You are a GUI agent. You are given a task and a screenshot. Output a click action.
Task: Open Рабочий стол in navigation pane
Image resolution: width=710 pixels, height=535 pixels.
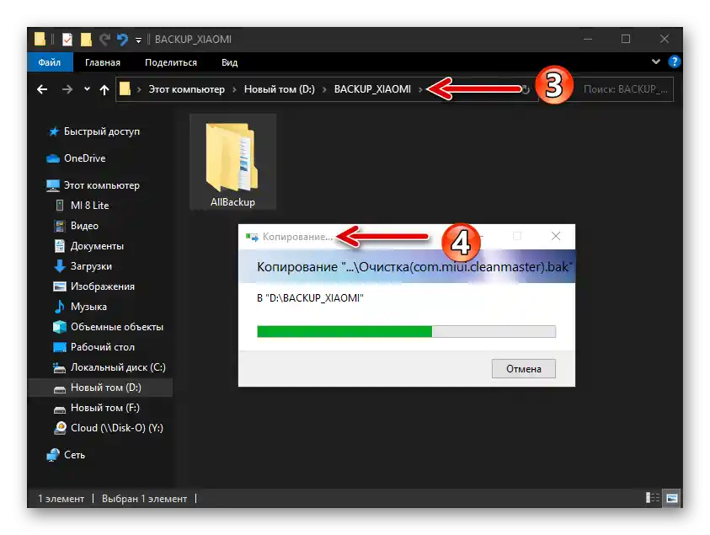(103, 347)
